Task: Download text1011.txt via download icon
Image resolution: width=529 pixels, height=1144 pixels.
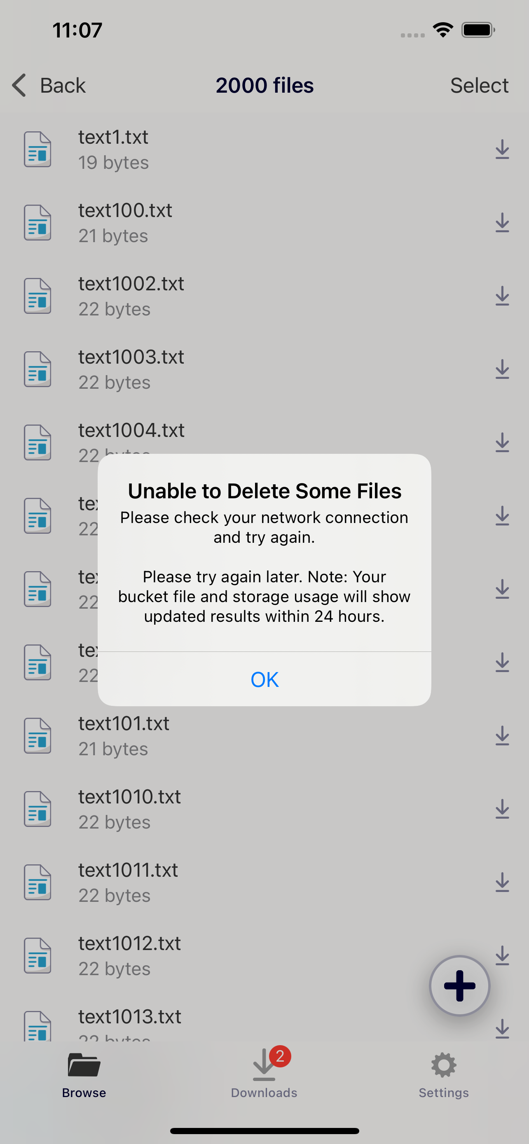Action: [502, 883]
